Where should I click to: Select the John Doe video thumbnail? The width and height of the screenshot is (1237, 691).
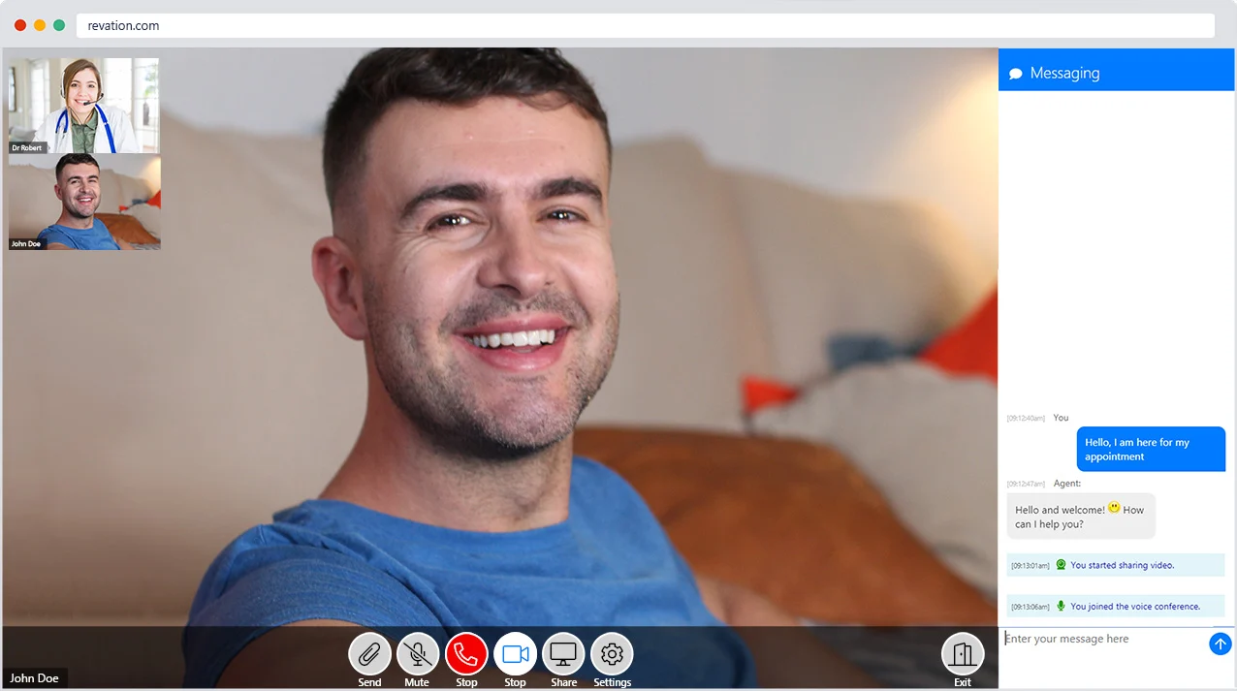[x=84, y=202]
